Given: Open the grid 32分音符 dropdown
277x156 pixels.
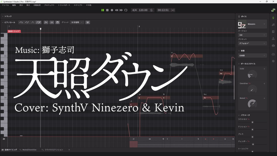Looking at the screenshot, I should (x=77, y=23).
